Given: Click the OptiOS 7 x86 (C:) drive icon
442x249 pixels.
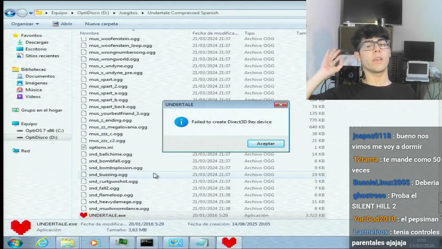Looking at the screenshot, I should click(20, 130).
